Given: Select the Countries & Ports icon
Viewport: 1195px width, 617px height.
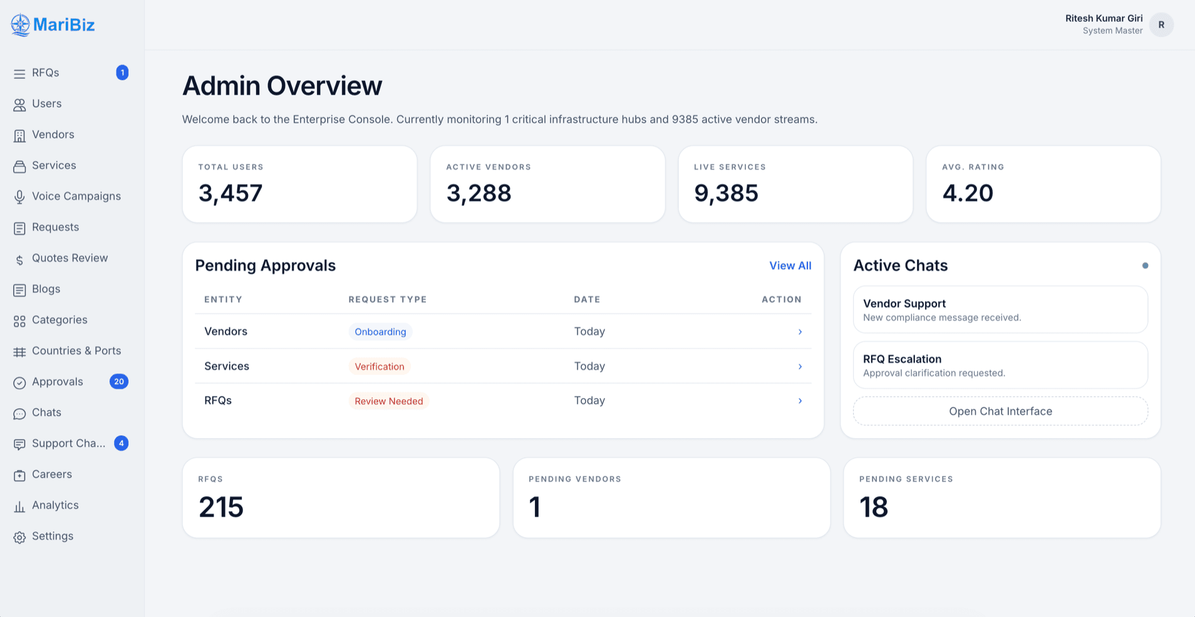Looking at the screenshot, I should (19, 352).
